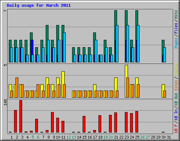This screenshot has height=141, width=180.
Task: Click the Pages legend label
Action: [x=176, y=43]
